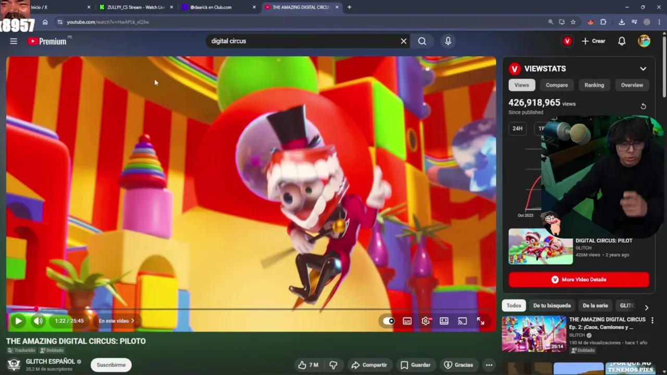Show more filter chips with arrow
This screenshot has width=667, height=375.
(x=646, y=307)
